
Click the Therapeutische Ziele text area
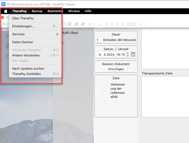click(x=165, y=97)
